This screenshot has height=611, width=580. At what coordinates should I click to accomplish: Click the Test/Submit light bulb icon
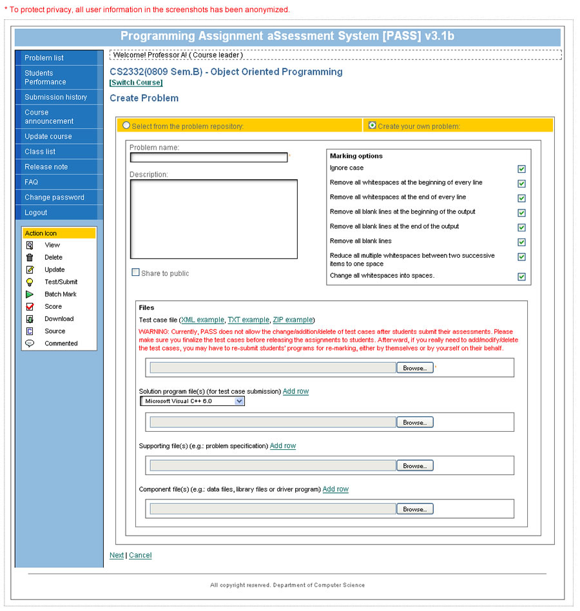click(x=30, y=282)
